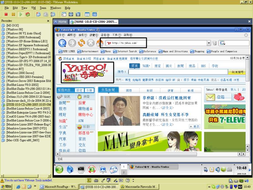Click inside the Yahoo search text box
Viewport: 253px width, 190px height.
point(178,72)
